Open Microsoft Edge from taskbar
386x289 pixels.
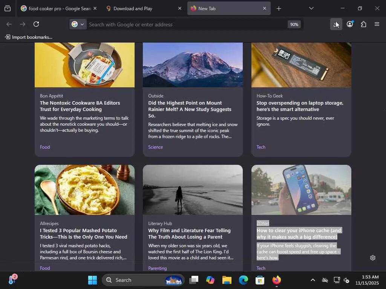tap(243, 280)
